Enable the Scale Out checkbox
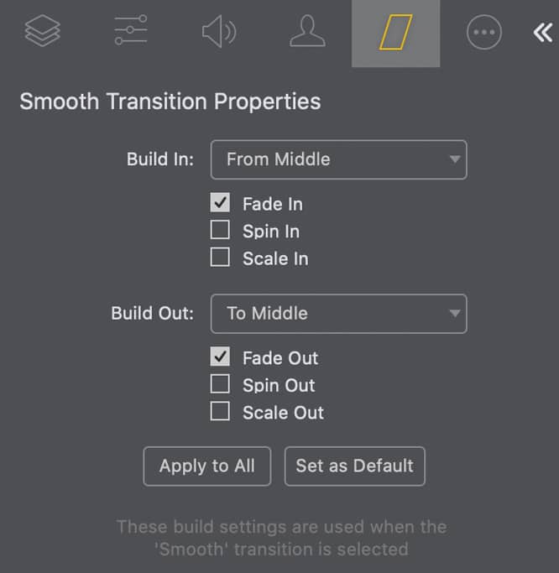The width and height of the screenshot is (559, 573). tap(220, 412)
